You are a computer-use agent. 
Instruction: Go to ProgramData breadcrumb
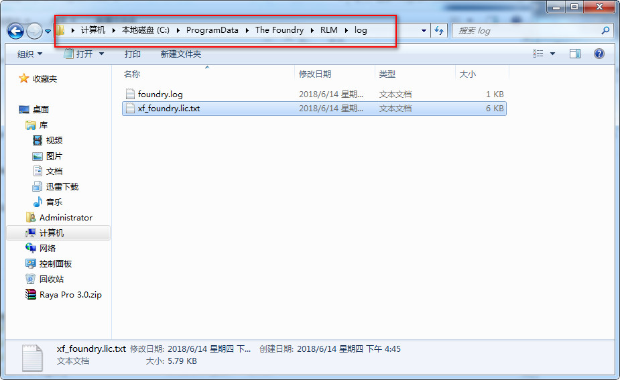pos(212,30)
